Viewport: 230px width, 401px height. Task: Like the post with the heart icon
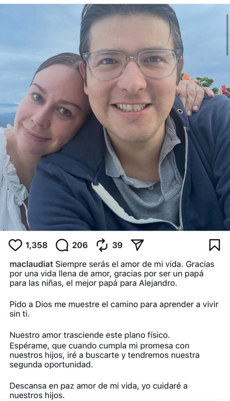15,245
